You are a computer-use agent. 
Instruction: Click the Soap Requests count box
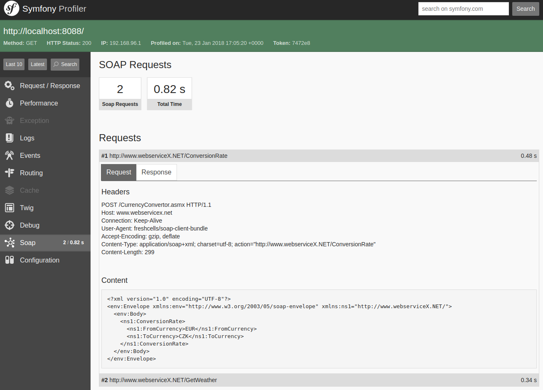point(120,94)
